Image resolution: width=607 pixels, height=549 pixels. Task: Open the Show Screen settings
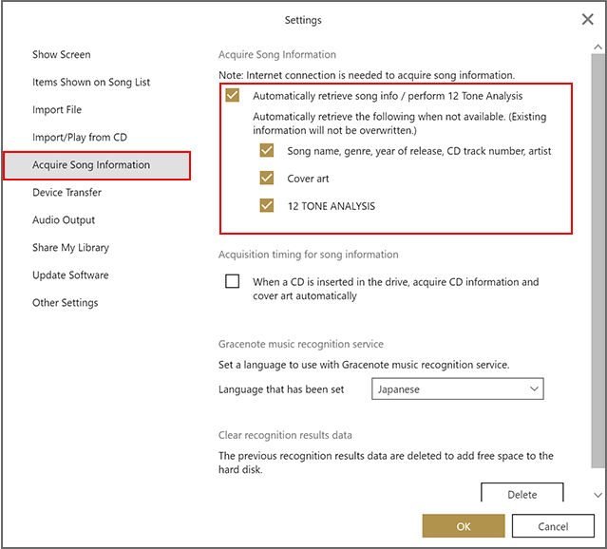(62, 55)
